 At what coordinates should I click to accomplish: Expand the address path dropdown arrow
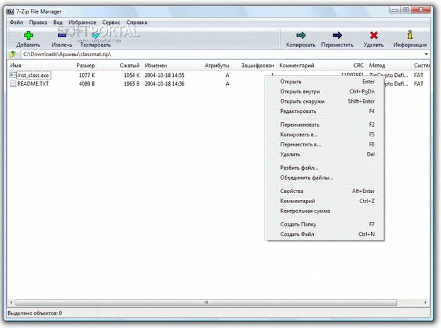point(427,54)
